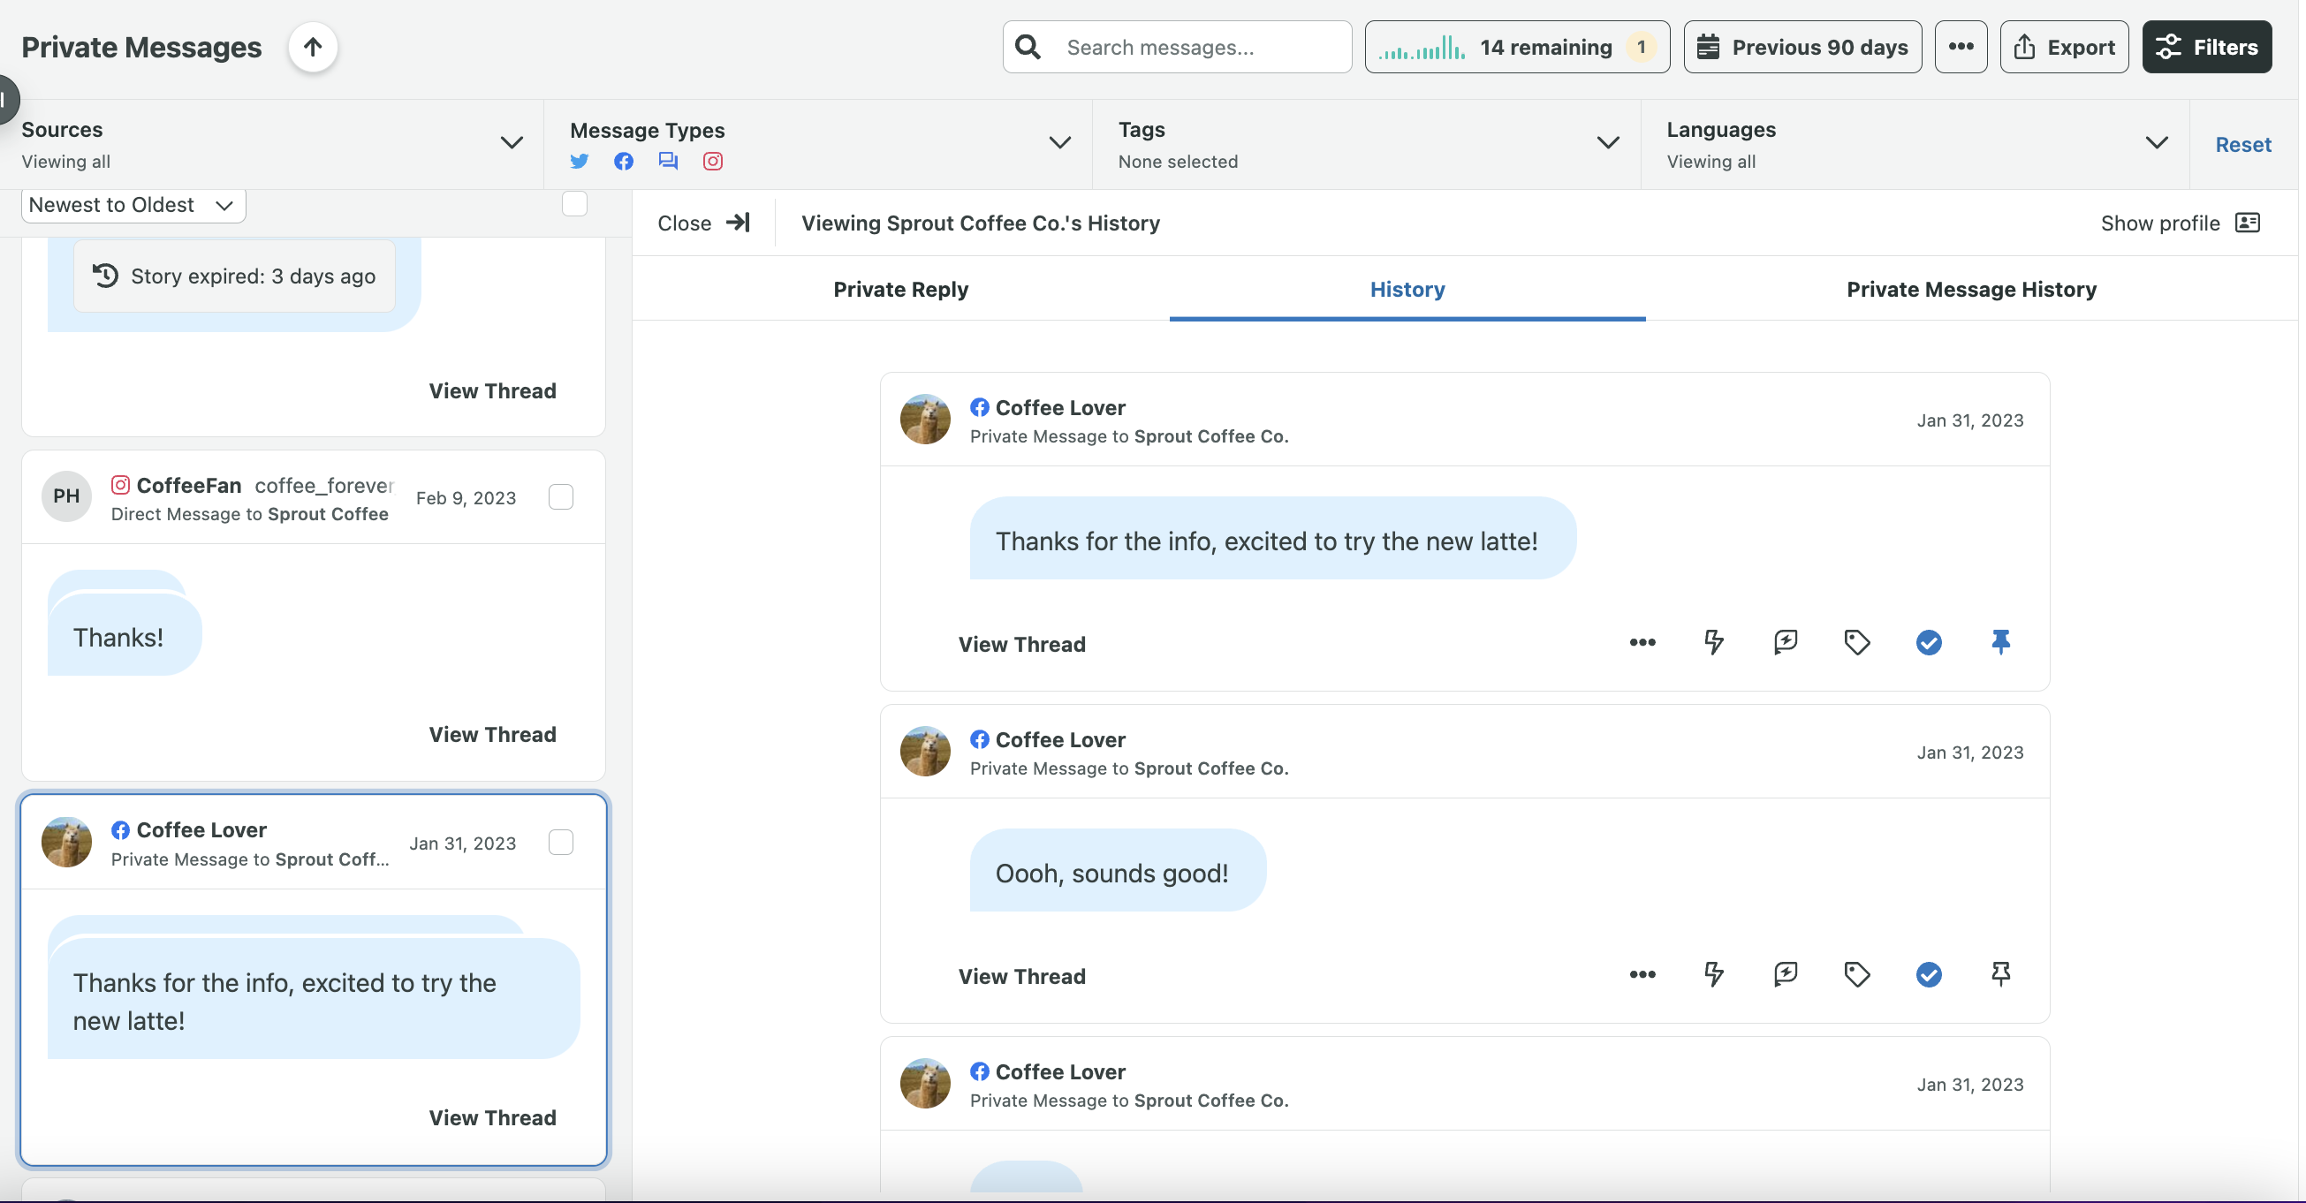Check the select-all messages checkbox
Viewport: 2306px width, 1203px height.
tap(574, 203)
